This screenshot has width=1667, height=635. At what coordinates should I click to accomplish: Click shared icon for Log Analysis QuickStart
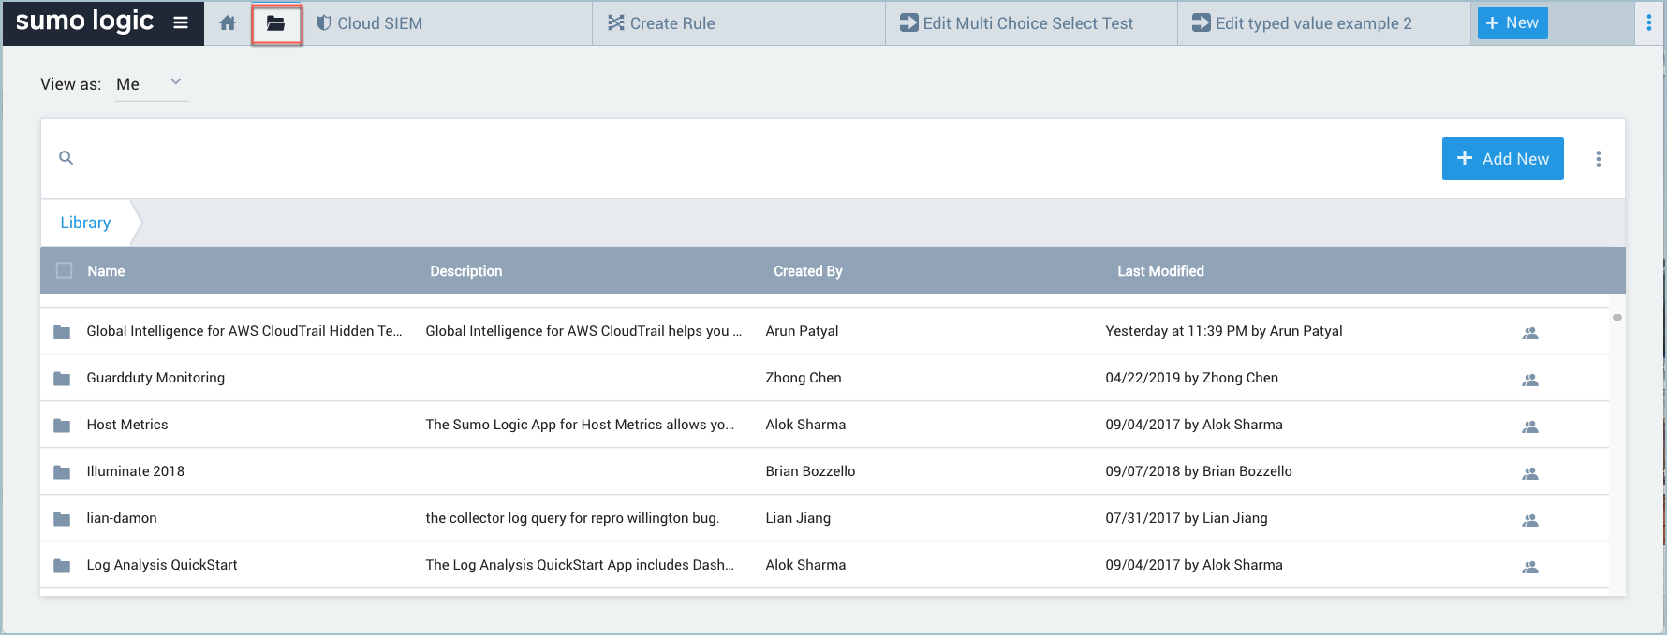coord(1529,567)
